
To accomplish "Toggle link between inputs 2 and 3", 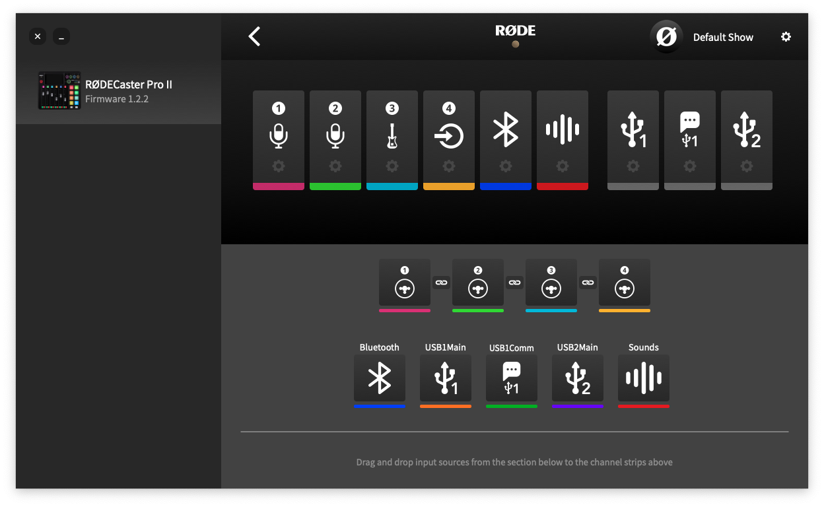I will [514, 283].
